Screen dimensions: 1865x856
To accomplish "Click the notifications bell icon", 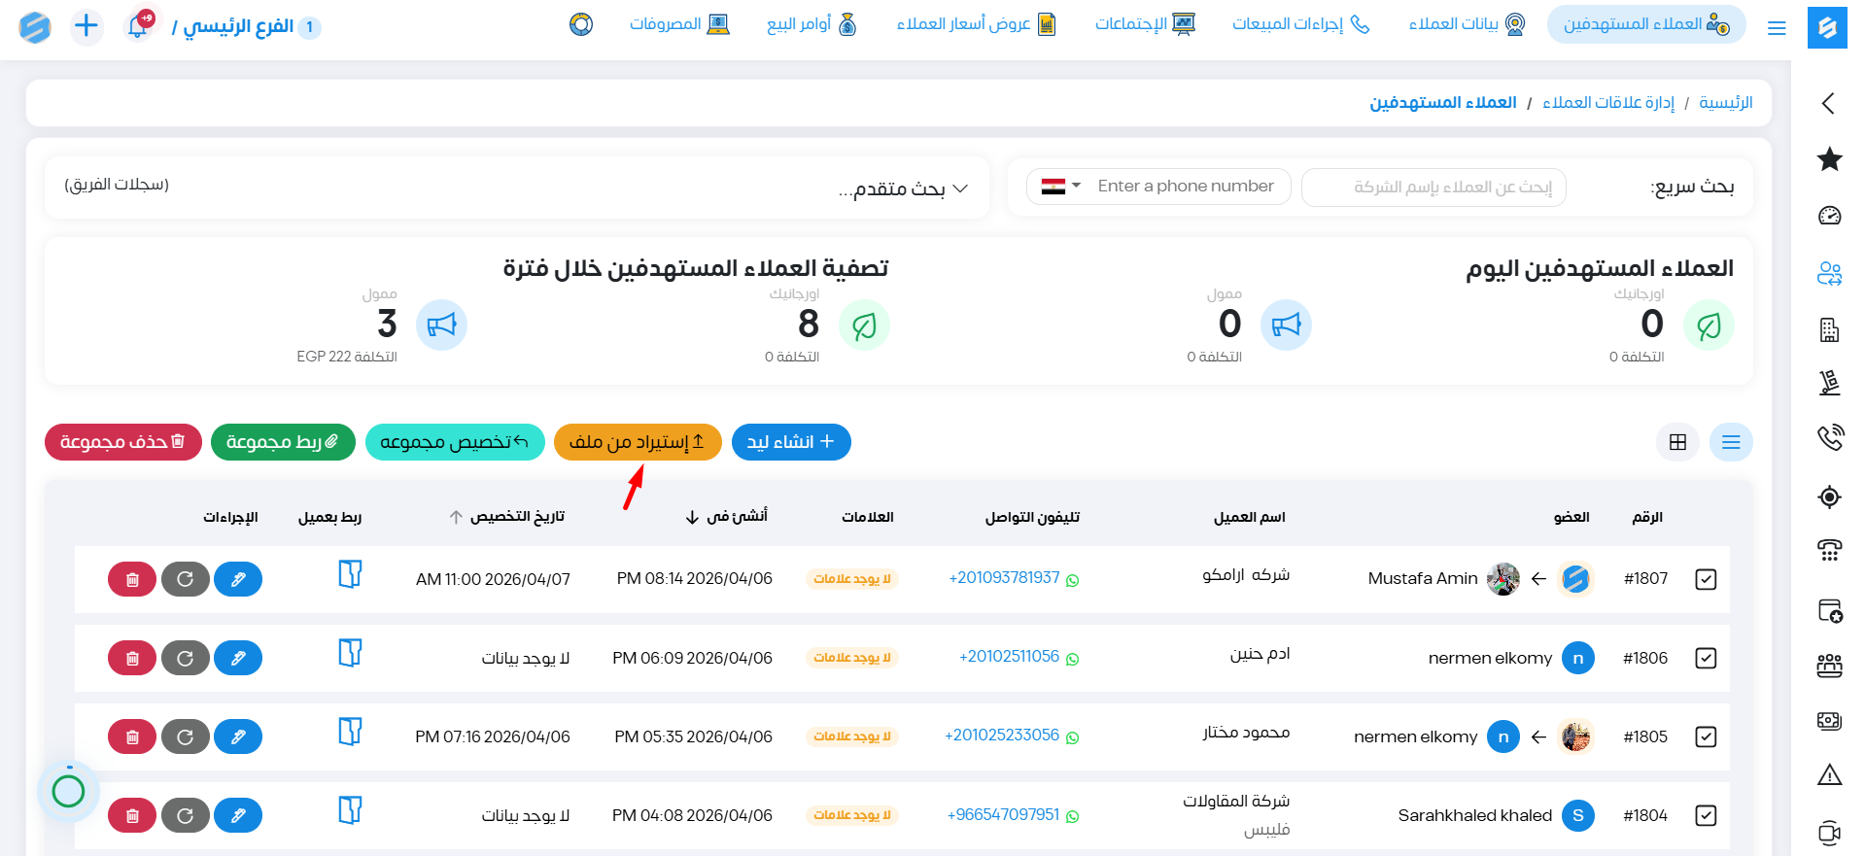I will [138, 26].
